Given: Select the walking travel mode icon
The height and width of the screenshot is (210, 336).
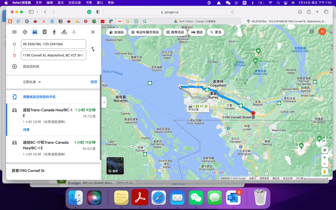Looking at the screenshot, I should point(54,32).
